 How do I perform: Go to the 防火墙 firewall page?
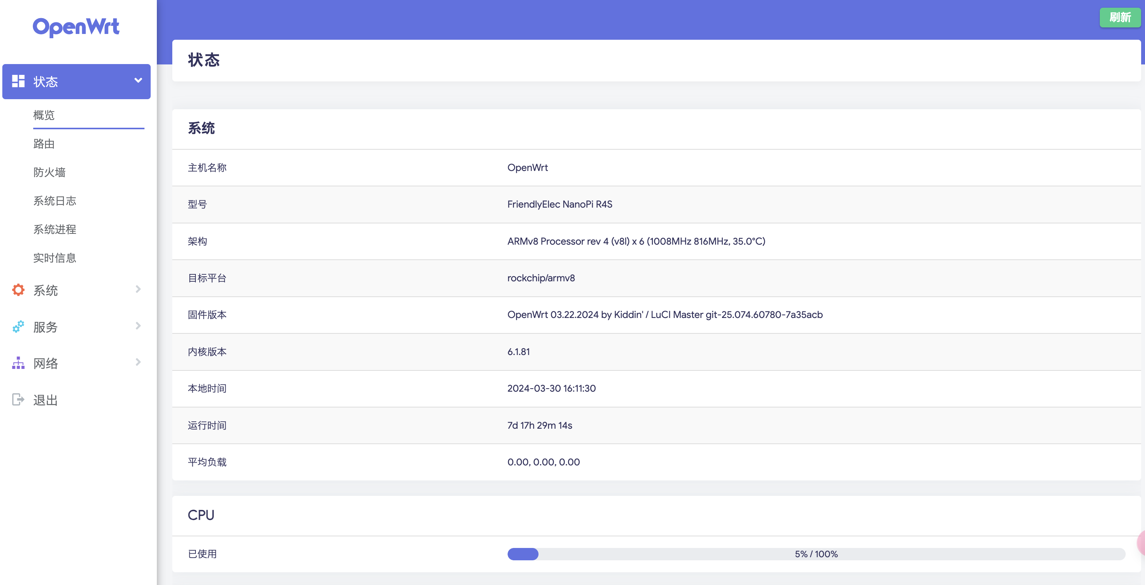[x=49, y=172]
